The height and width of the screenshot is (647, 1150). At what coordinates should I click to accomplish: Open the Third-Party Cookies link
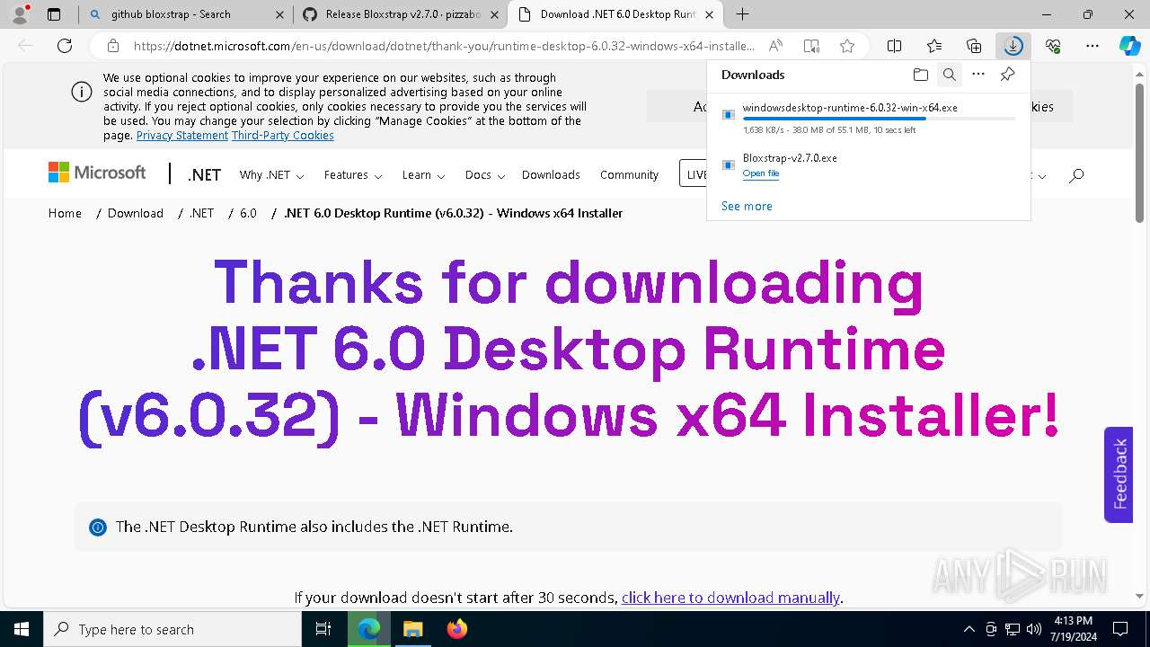[x=283, y=136]
